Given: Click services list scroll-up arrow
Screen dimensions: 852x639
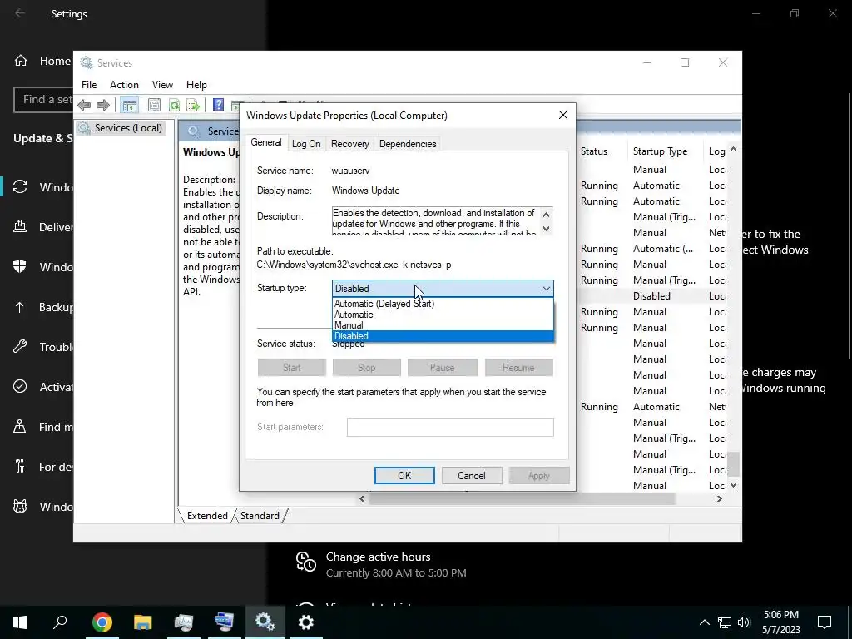Looking at the screenshot, I should [734, 150].
